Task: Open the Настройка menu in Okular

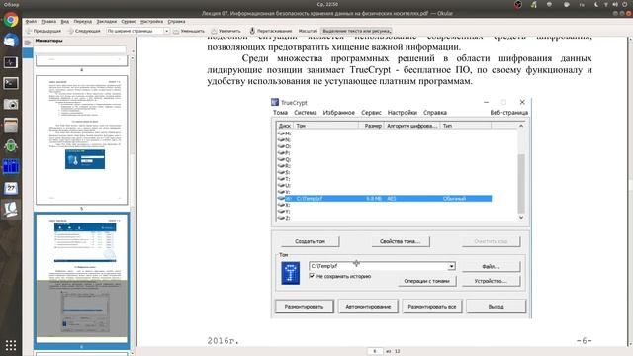Action: pyautogui.click(x=151, y=22)
